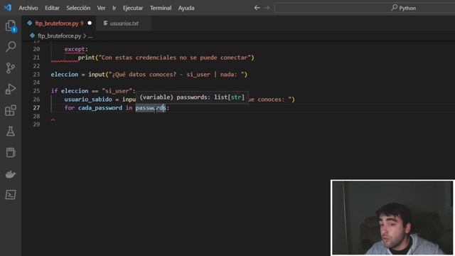Open the Extensions view

point(11,110)
